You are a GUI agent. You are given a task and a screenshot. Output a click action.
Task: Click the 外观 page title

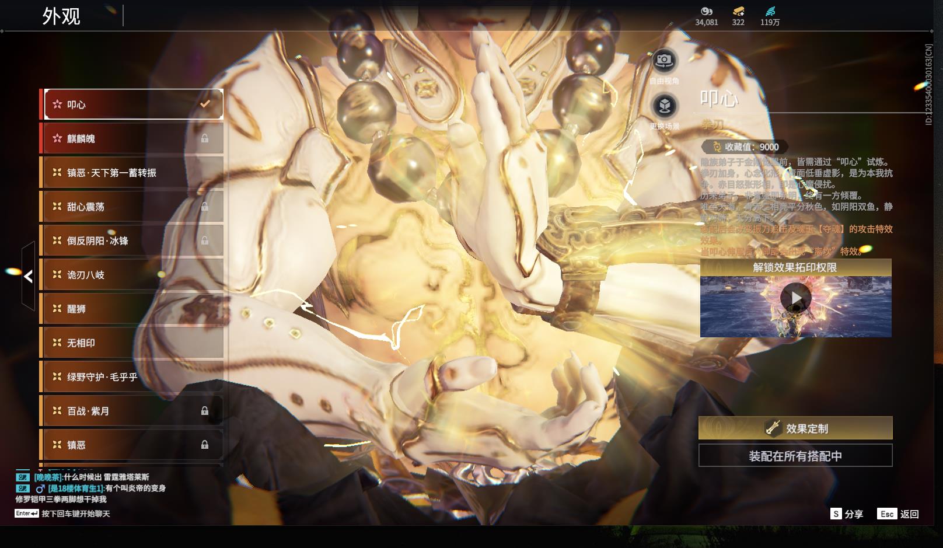(61, 16)
